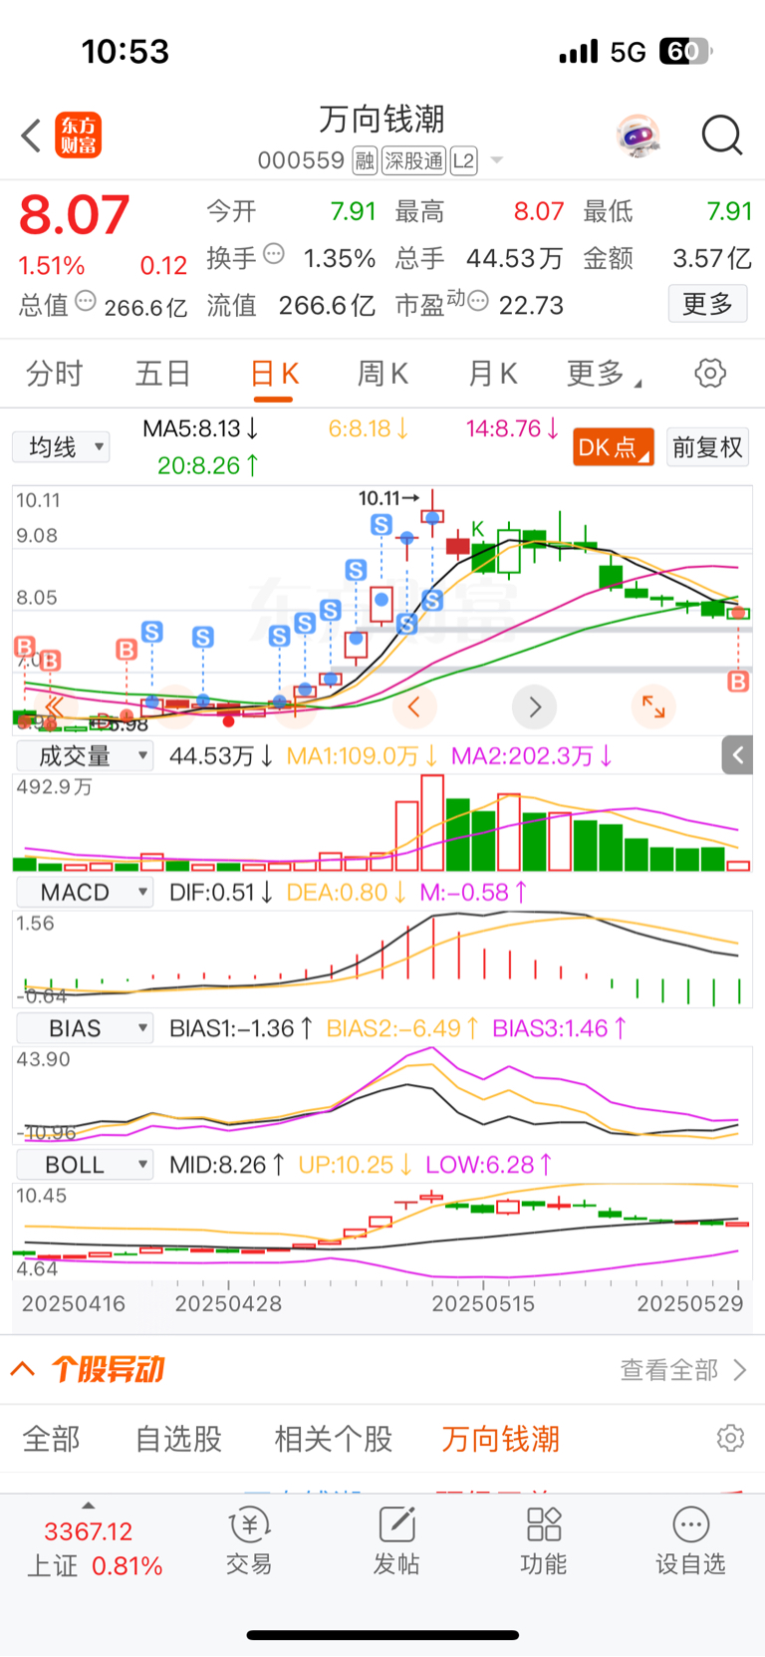Tap stock title 万向钱潮
765x1657 pixels.
(x=382, y=120)
